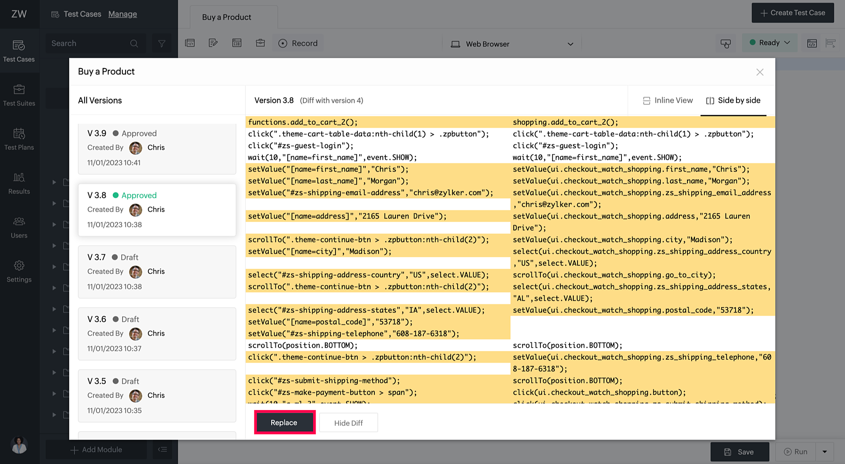This screenshot has height=464, width=845.
Task: Select version V 3.5 card
Action: coord(157,396)
